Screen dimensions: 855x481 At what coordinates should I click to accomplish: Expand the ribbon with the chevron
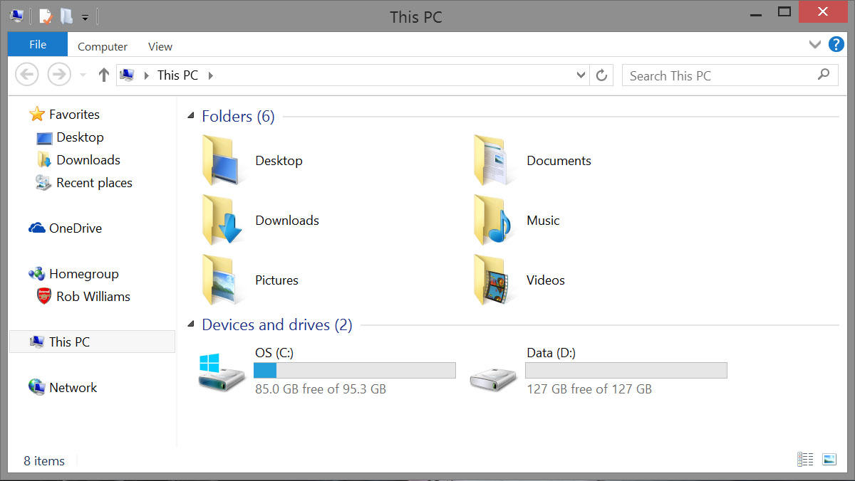click(x=815, y=45)
